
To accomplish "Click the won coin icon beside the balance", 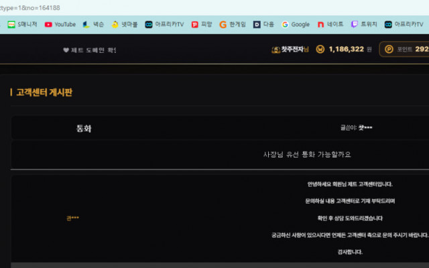I will (x=320, y=49).
